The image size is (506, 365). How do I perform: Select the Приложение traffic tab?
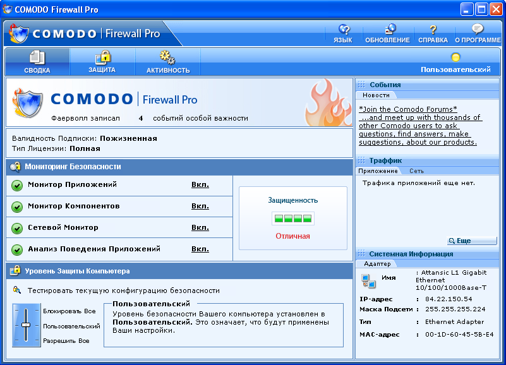coord(378,171)
